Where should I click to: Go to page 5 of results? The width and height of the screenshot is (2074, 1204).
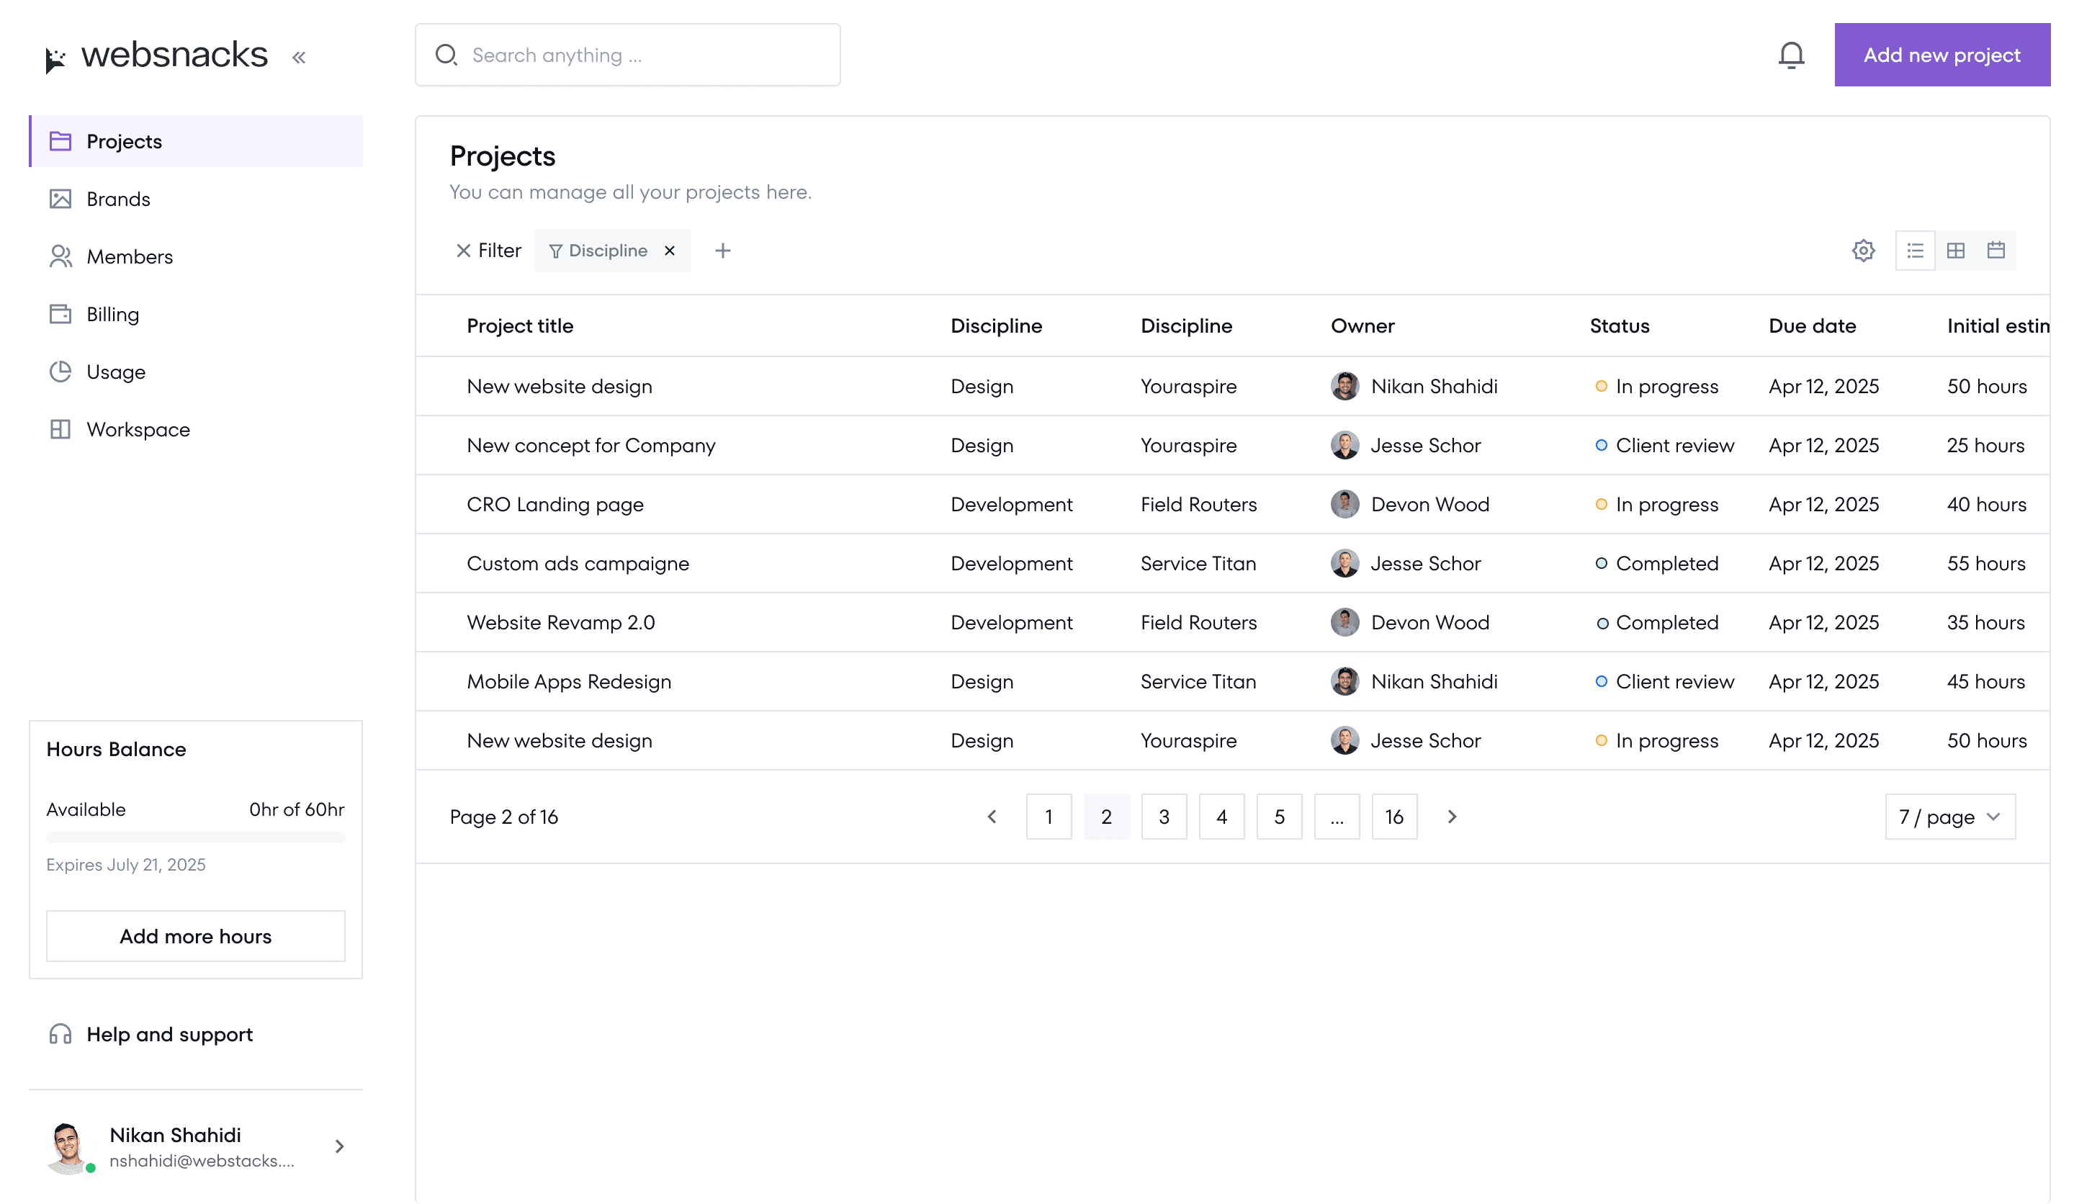[1280, 817]
